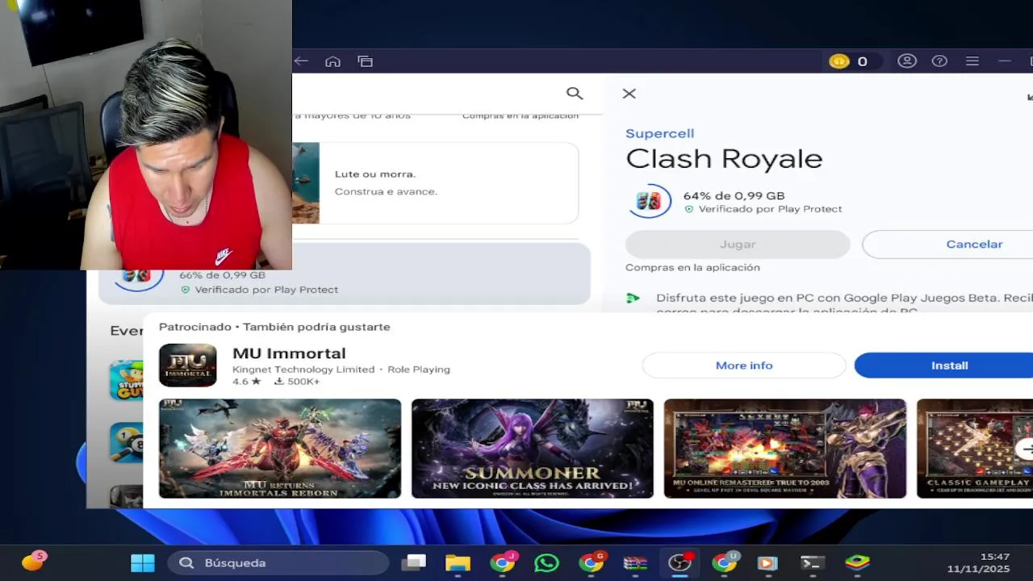Install MU Immortal

pos(943,366)
